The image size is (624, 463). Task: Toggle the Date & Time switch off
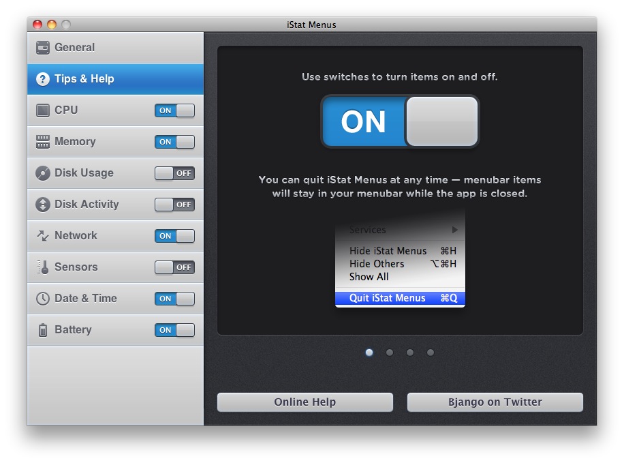(x=174, y=299)
